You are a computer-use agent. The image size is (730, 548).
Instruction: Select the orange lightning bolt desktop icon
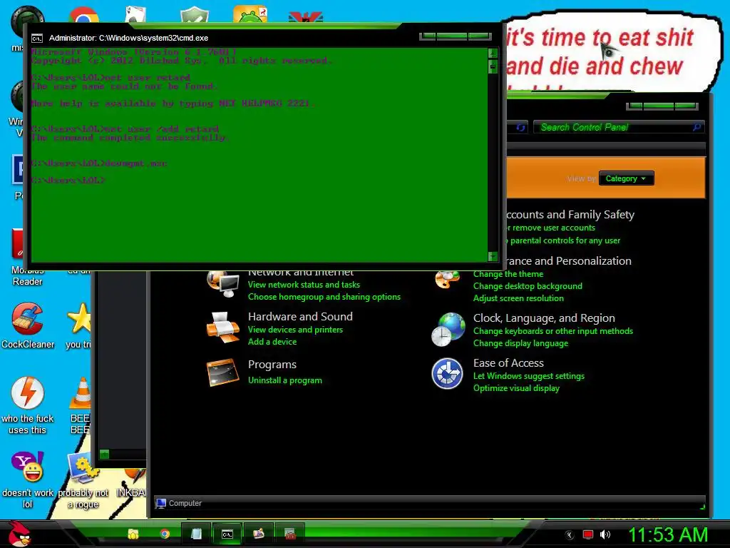[28, 393]
